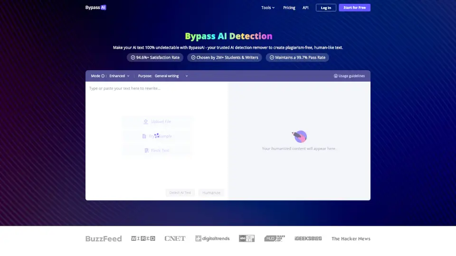Image resolution: width=456 pixels, height=256 pixels.
Task: Click the Mode info icon
Action: 103,76
